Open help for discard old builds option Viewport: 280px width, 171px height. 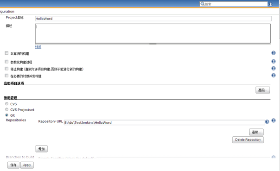[274, 53]
